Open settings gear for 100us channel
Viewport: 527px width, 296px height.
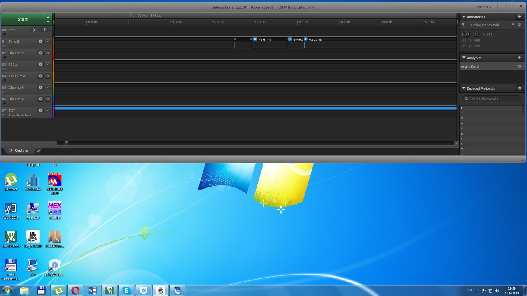click(x=40, y=65)
